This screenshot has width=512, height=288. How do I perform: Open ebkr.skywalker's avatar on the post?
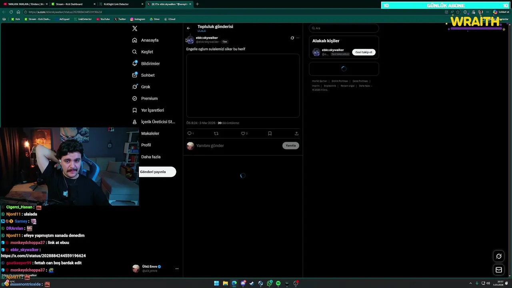pos(190,40)
